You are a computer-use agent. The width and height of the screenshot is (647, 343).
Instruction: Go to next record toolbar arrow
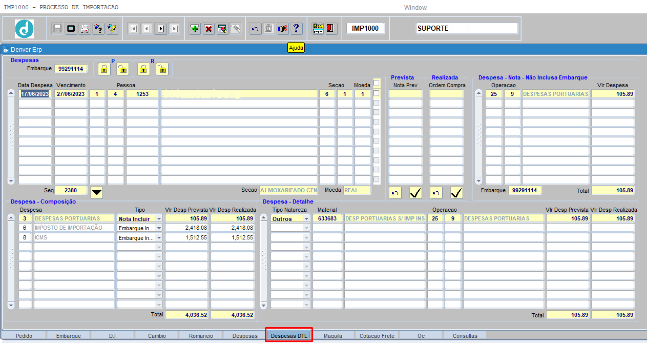tap(161, 29)
